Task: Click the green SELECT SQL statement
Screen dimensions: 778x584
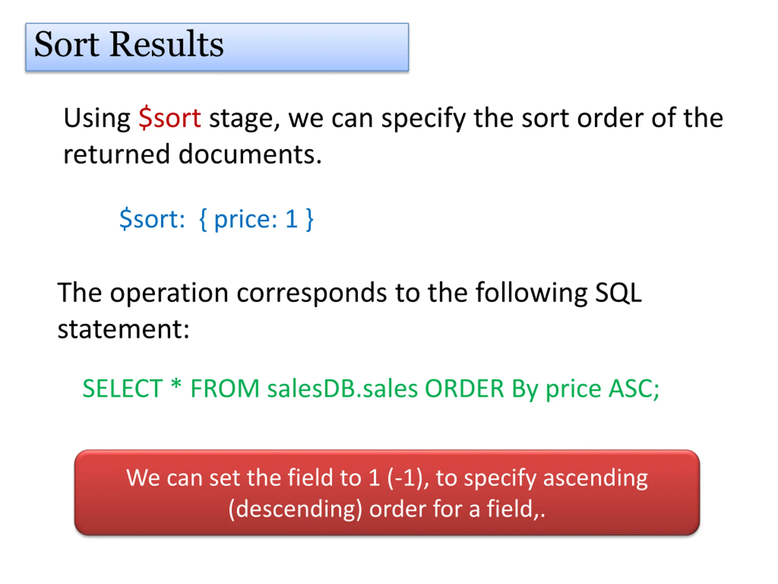Action: [x=371, y=389]
